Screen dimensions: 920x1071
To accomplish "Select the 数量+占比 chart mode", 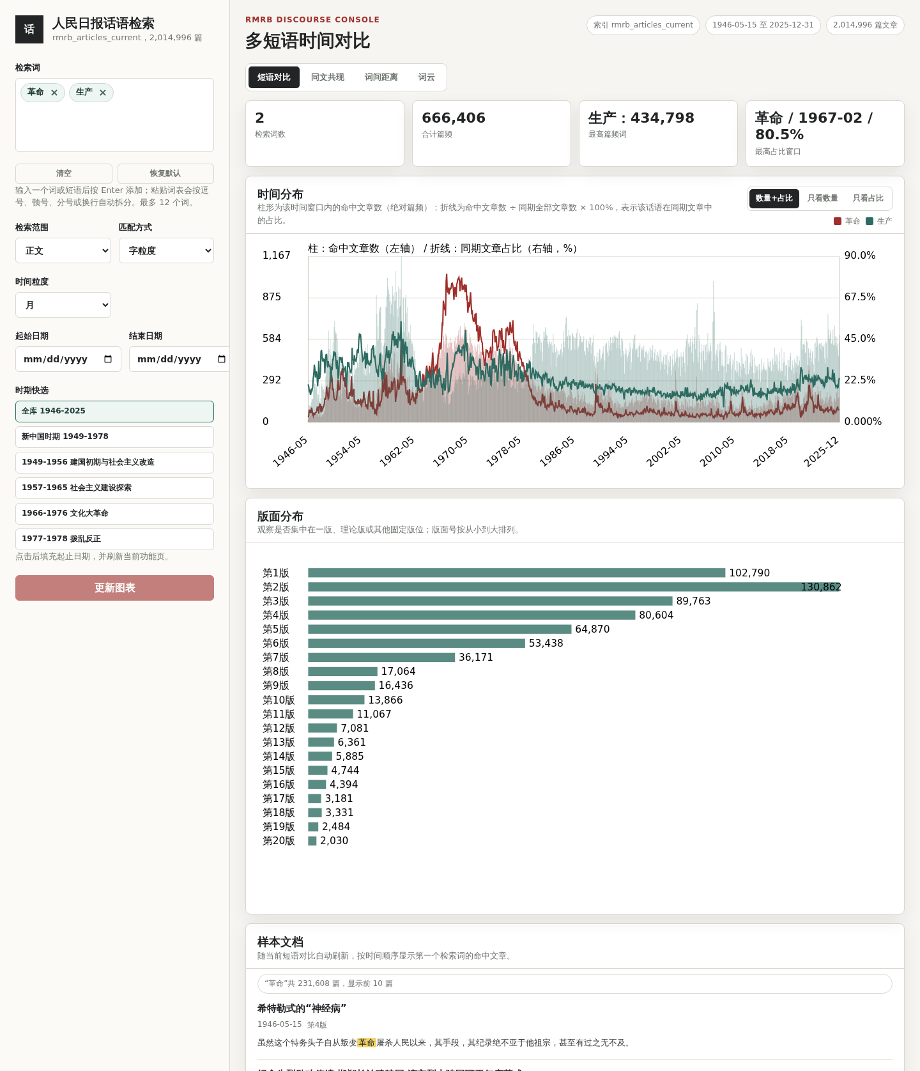I will (774, 199).
